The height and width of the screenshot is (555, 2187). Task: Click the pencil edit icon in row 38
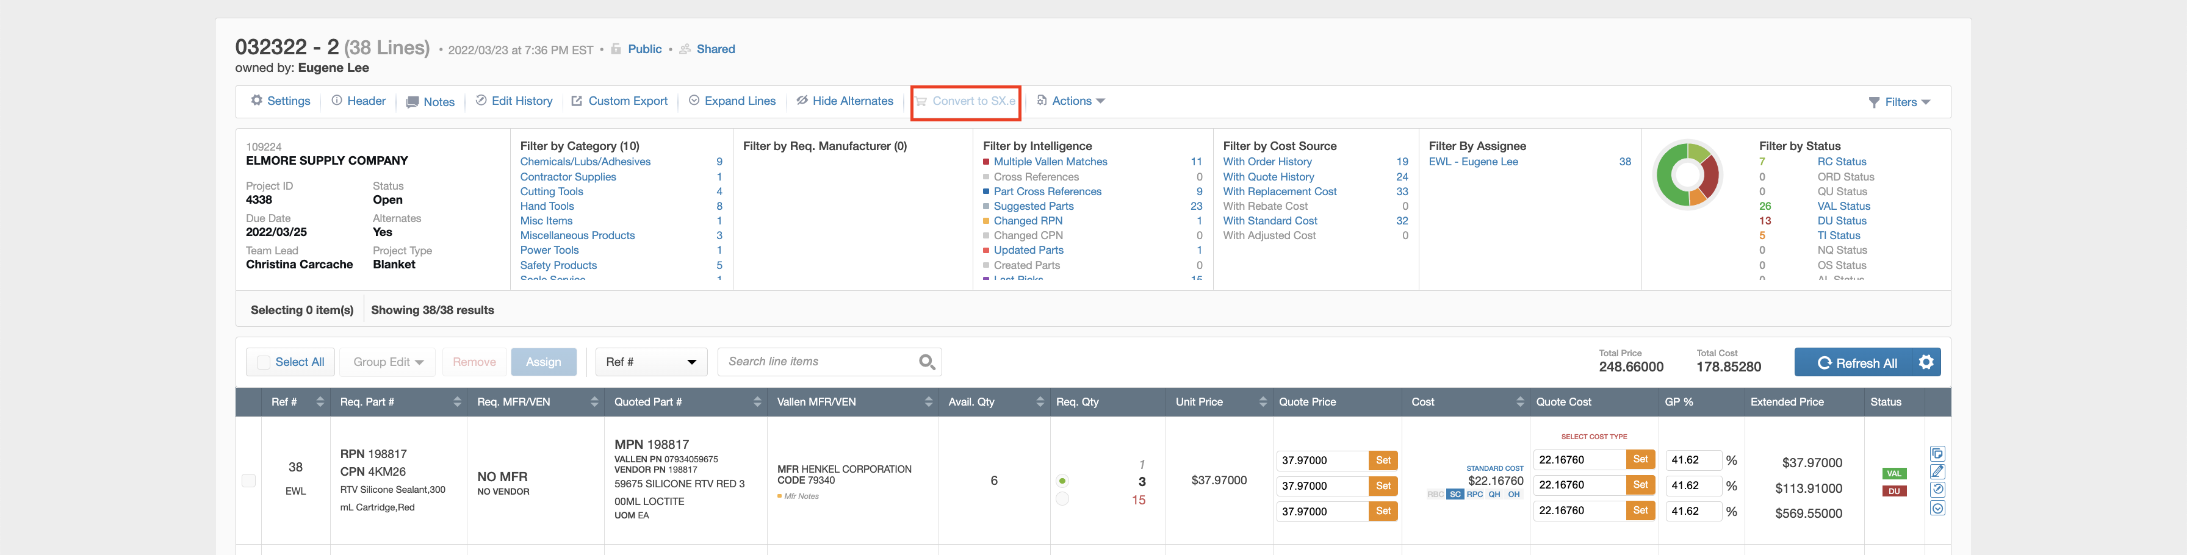(1937, 472)
